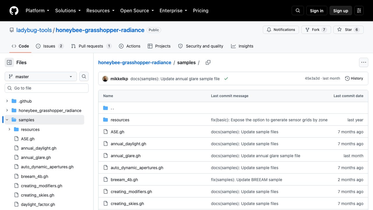Open the Pull requests tab
The width and height of the screenshot is (373, 210).
coord(92,46)
